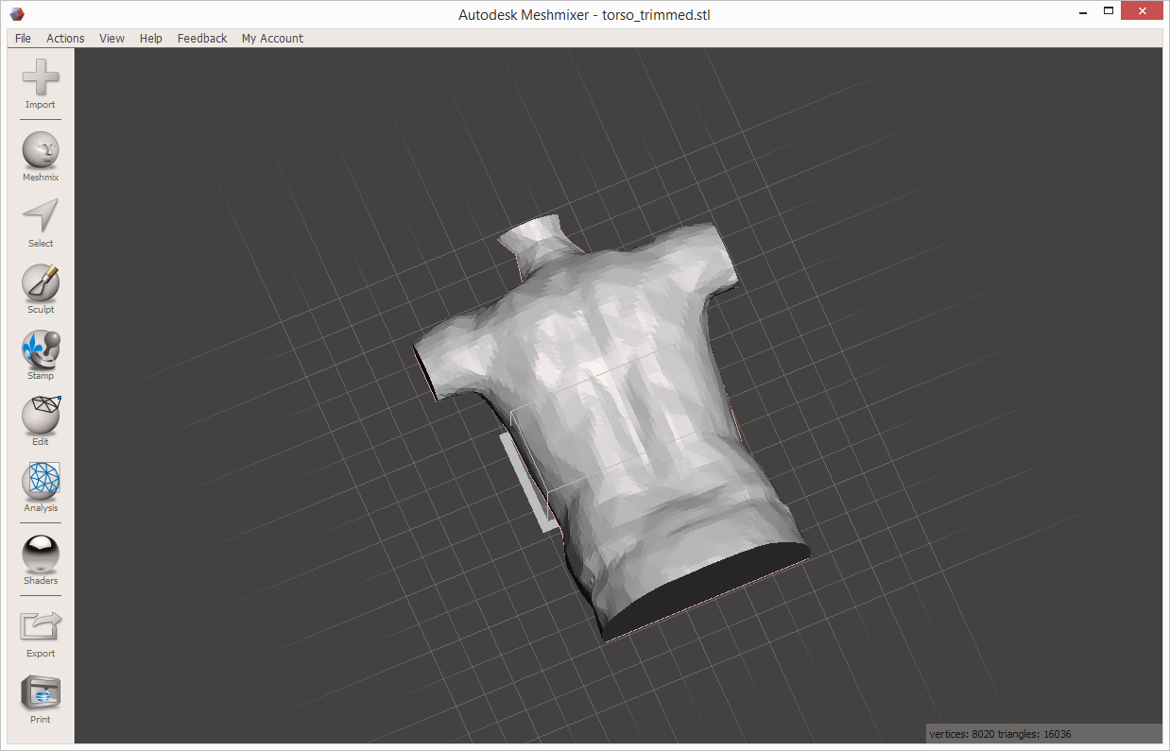Click the Meshmixer app logo icon
The image size is (1170, 751).
tap(17, 14)
